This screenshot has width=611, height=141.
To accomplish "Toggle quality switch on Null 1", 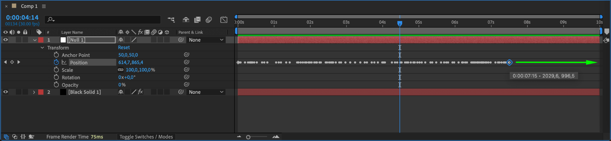I will click(x=134, y=40).
